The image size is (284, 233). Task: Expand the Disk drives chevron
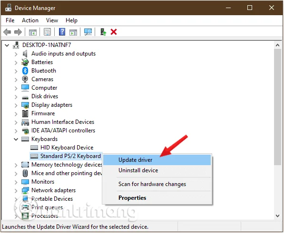pos(16,97)
